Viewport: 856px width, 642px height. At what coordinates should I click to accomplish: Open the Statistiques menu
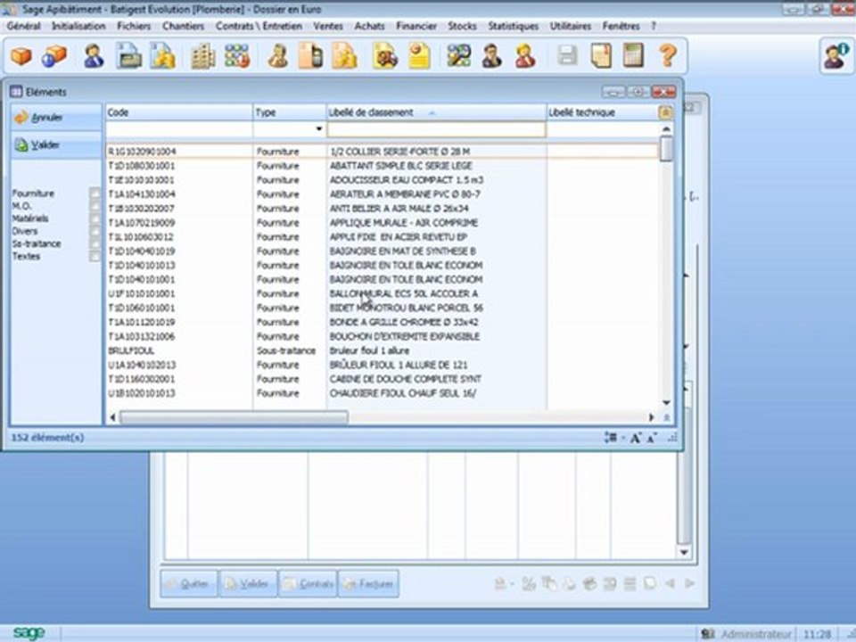[514, 26]
